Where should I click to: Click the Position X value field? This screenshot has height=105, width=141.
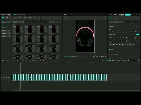tap(123, 38)
